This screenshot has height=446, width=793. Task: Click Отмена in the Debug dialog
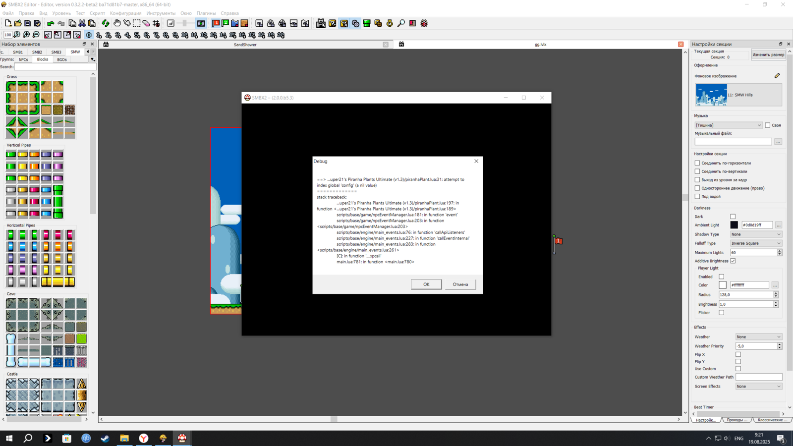coord(460,284)
